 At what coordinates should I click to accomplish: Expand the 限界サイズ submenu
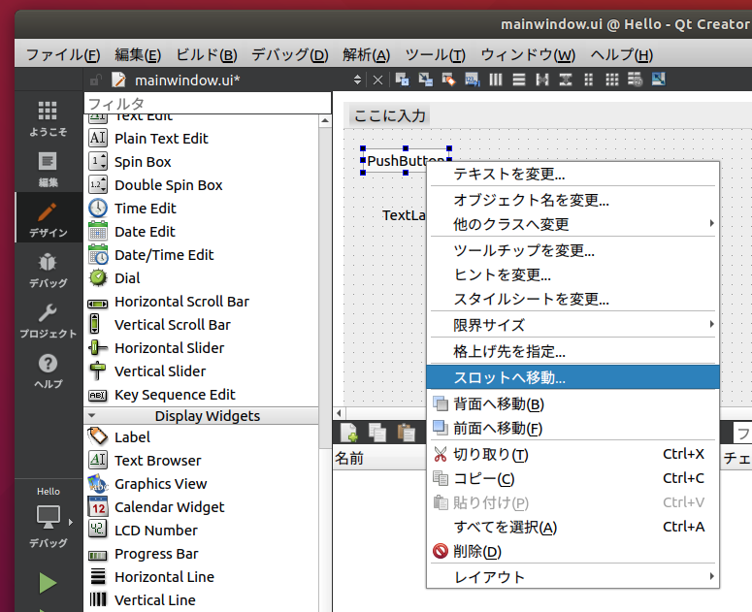tap(572, 325)
